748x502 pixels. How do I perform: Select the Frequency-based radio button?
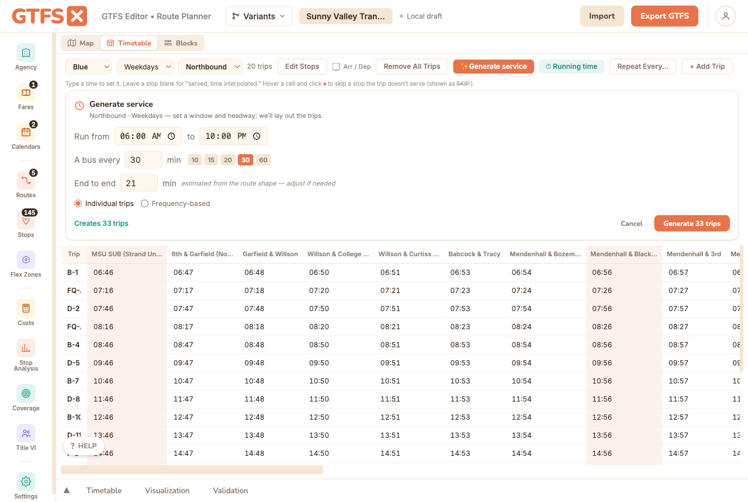pyautogui.click(x=145, y=204)
